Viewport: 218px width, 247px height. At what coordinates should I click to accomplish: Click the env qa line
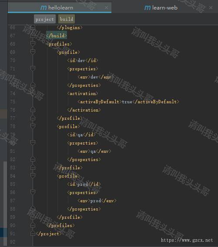pyautogui.click(x=94, y=151)
